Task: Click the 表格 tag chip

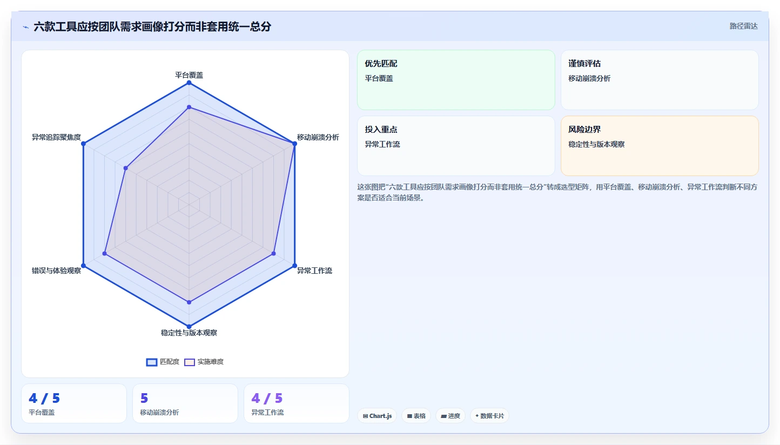Action: pyautogui.click(x=416, y=416)
